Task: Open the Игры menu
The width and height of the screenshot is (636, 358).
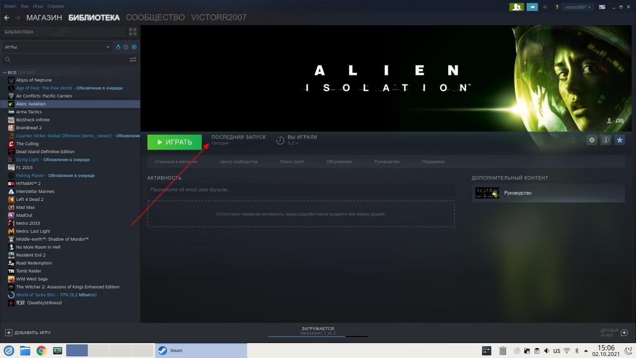Action: (x=38, y=6)
